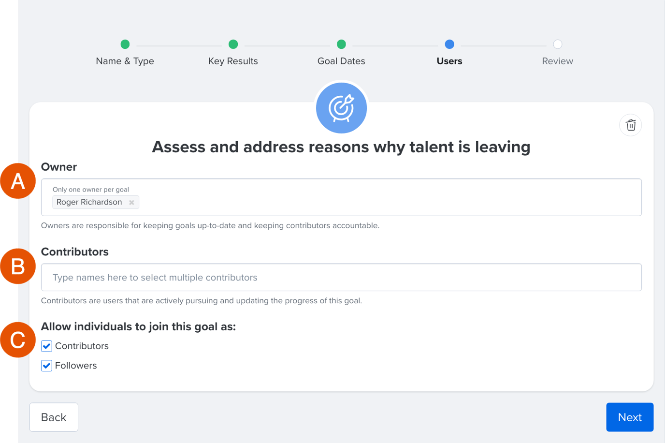Click the green dot above Key Results
This screenshot has width=665, height=443.
233,44
